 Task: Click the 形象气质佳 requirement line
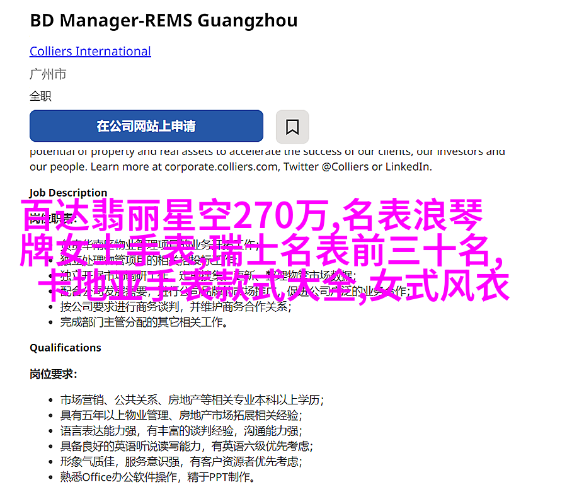click(181, 462)
